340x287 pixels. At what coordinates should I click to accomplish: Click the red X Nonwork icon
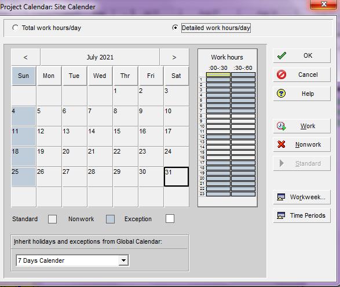point(281,144)
